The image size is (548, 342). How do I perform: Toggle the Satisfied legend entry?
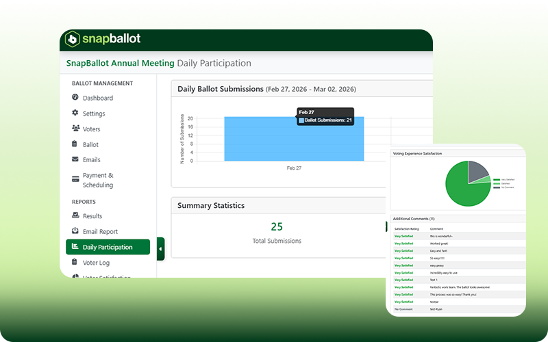tap(501, 183)
